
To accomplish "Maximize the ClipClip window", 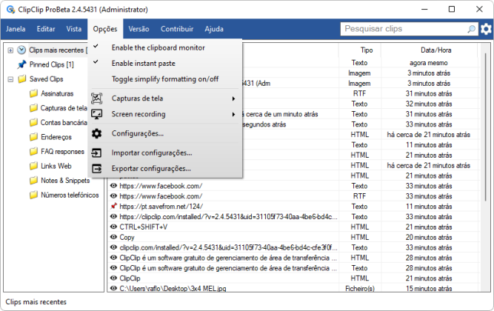I will pos(452,9).
